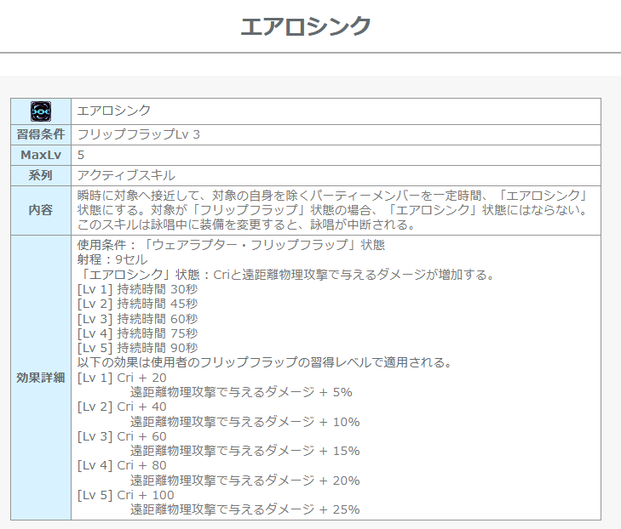Viewport: 621px width, 529px height.
Task: Click the ダメージ + 25% bonus line
Action: (244, 509)
